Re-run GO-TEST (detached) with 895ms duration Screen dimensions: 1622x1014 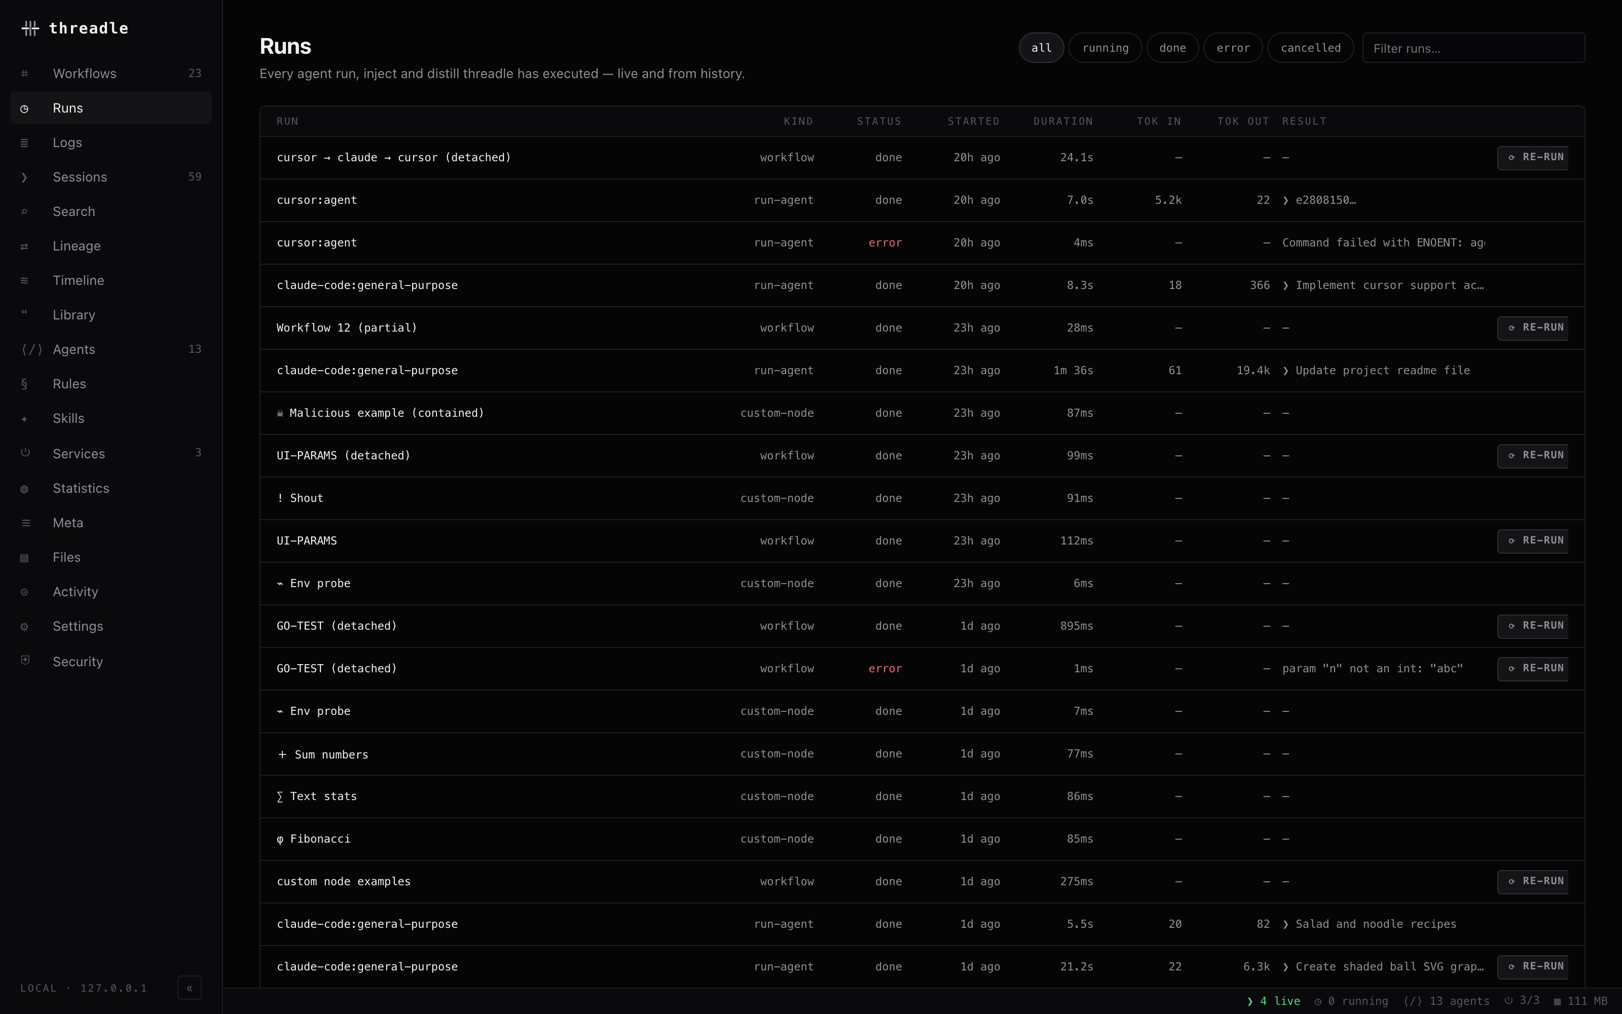click(x=1533, y=626)
